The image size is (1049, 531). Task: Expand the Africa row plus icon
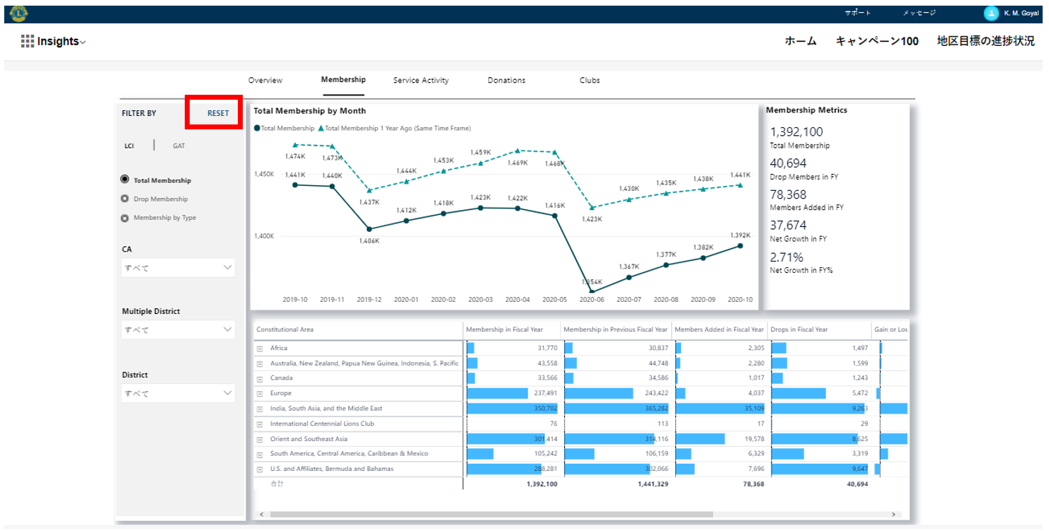260,349
